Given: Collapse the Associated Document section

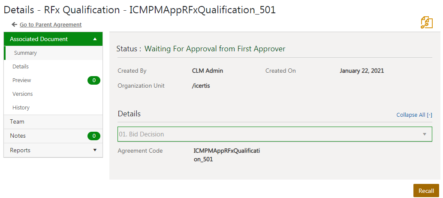Looking at the screenshot, I should coord(95,39).
